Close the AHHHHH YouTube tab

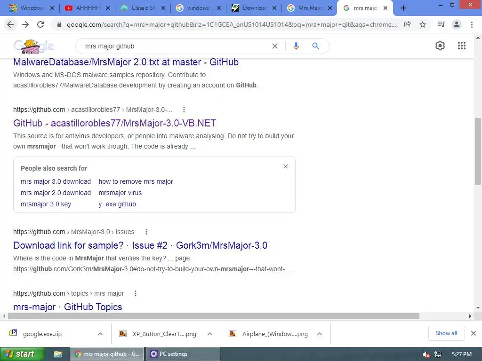(108, 8)
